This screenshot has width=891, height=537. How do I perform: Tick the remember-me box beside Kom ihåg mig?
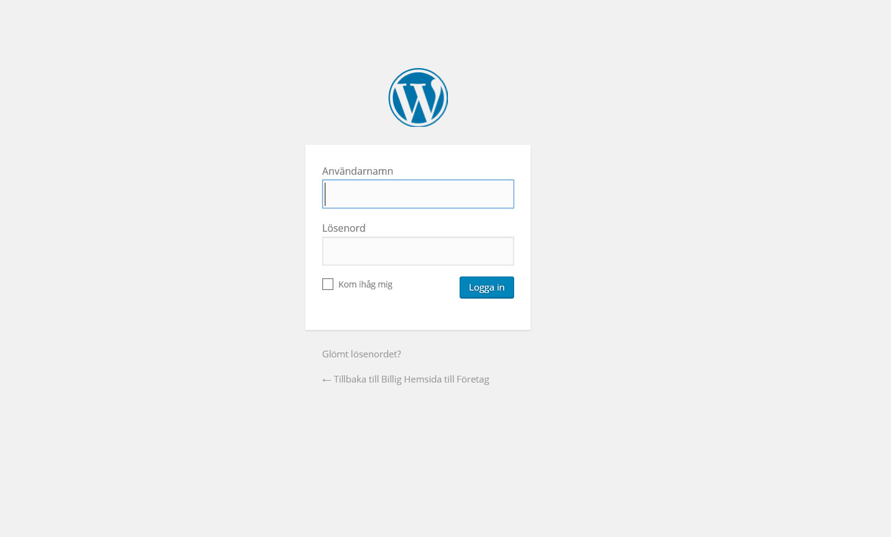pyautogui.click(x=328, y=284)
